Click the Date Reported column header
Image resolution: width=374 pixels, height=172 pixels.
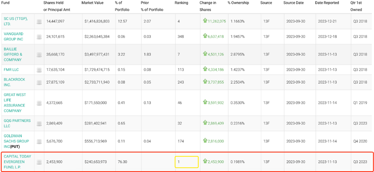point(327,3)
